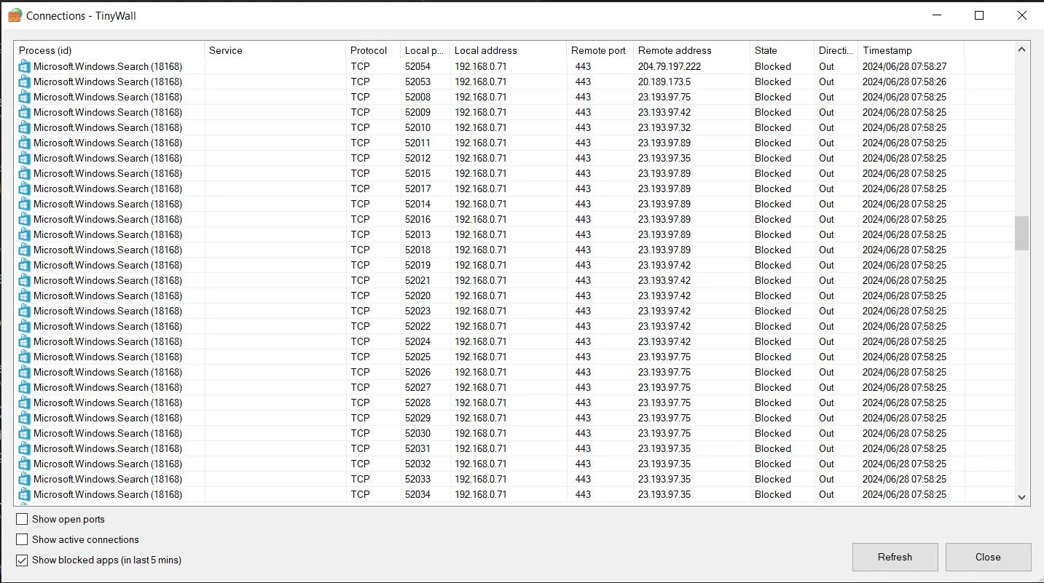Click the local port cell 52027

[417, 387]
